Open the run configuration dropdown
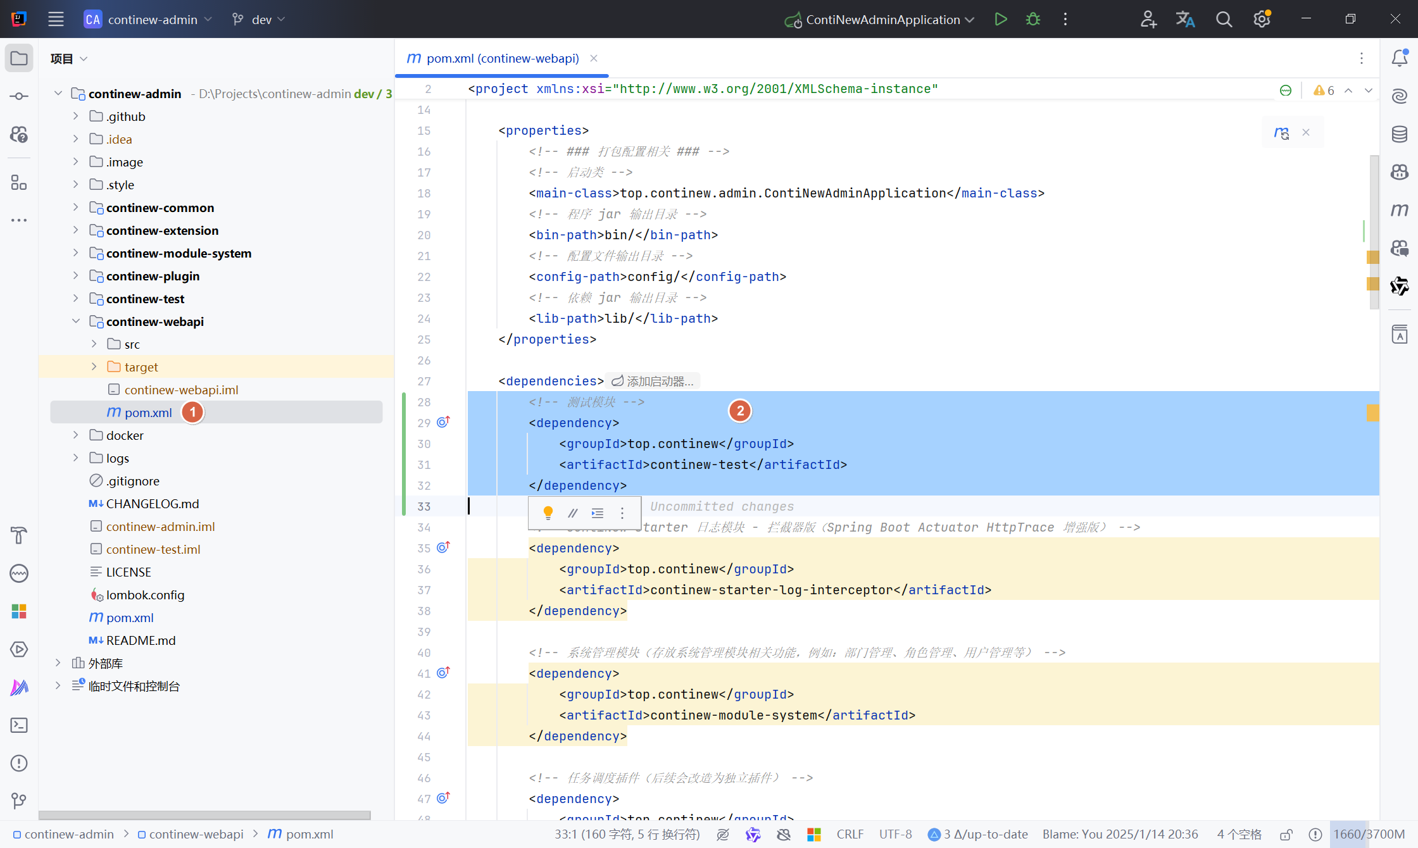 [880, 20]
